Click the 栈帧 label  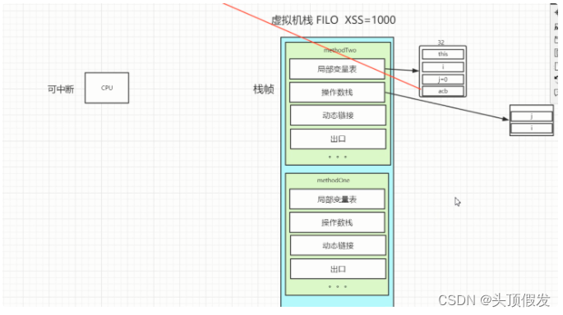click(x=264, y=89)
